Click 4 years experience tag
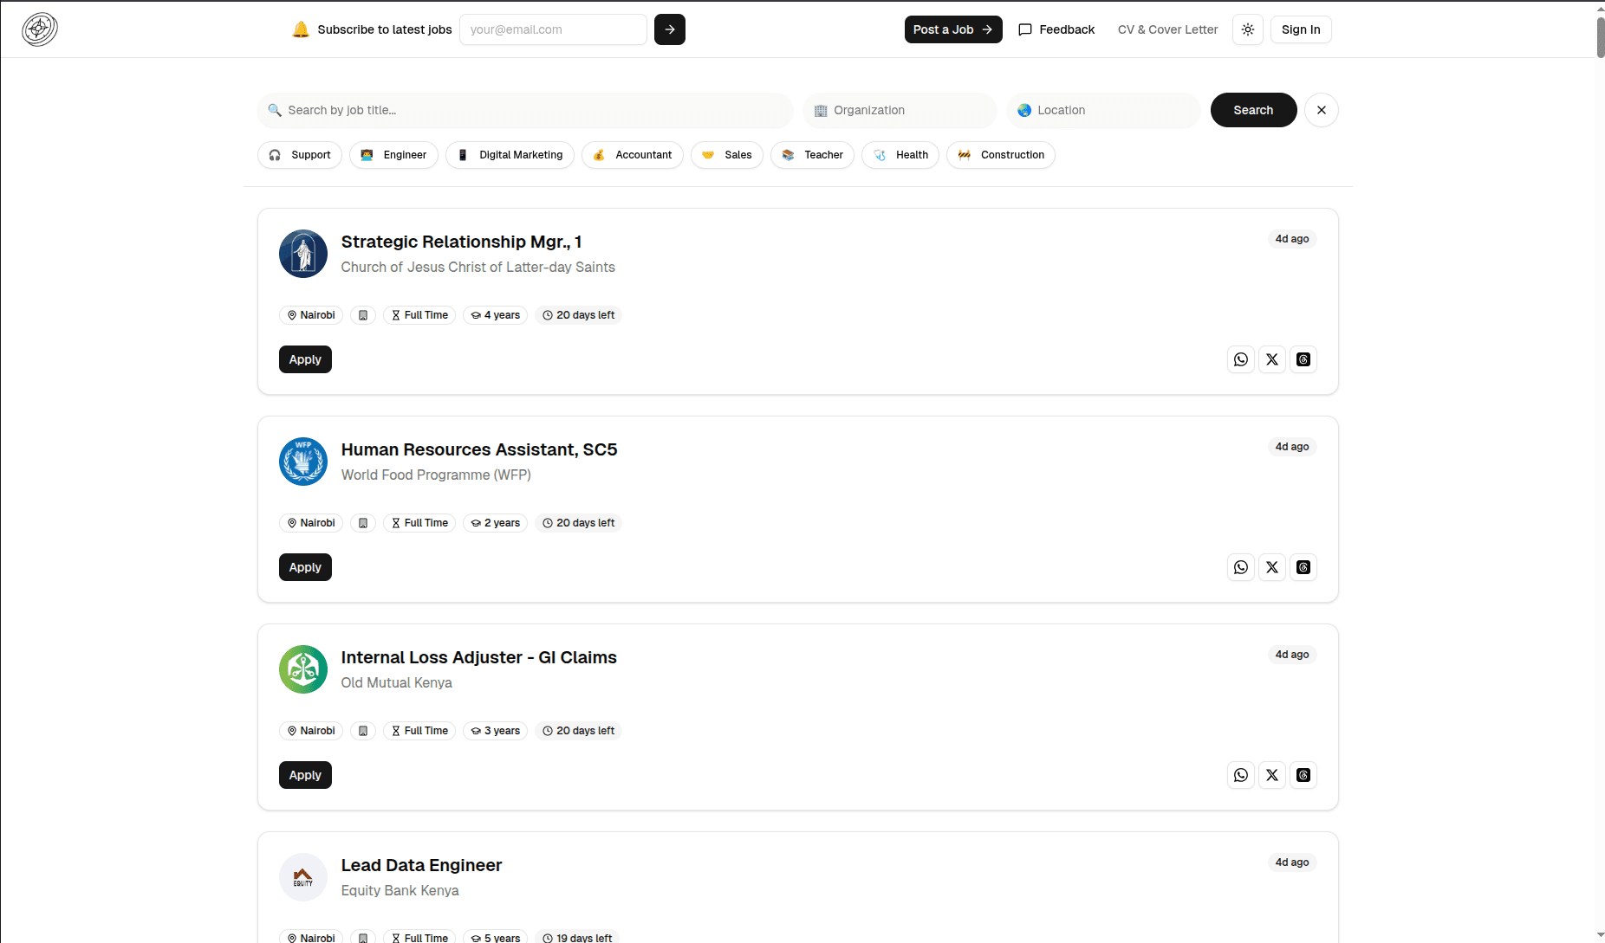Image resolution: width=1605 pixels, height=943 pixels. click(495, 315)
